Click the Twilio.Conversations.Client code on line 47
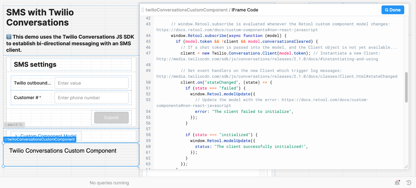Image resolution: width=416 pixels, height=188 pixels. click(x=244, y=53)
